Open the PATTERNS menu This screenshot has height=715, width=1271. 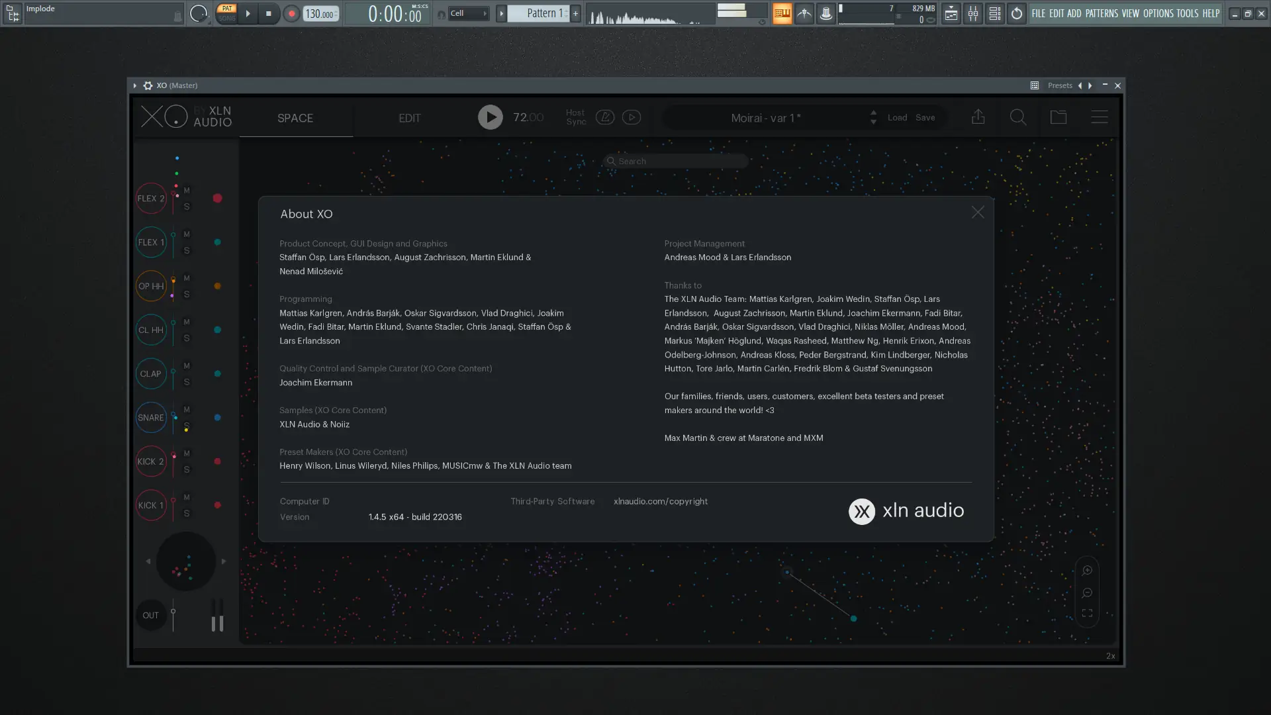tap(1101, 13)
